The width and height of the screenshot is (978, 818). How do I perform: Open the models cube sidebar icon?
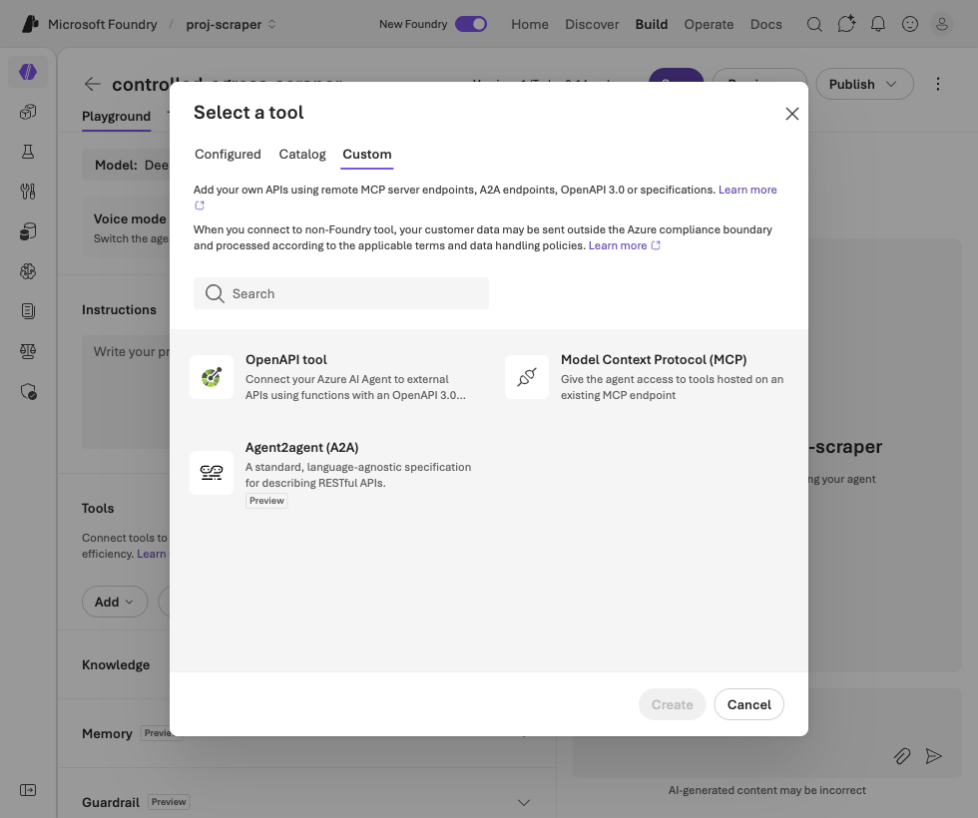click(x=28, y=112)
